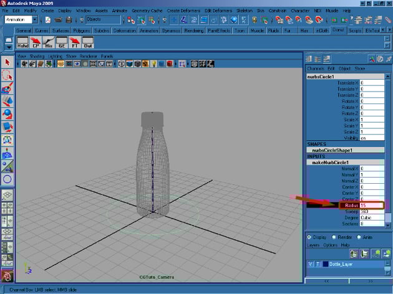The height and width of the screenshot is (294, 393).
Task: Click the GE shelf button
Action: (62, 44)
